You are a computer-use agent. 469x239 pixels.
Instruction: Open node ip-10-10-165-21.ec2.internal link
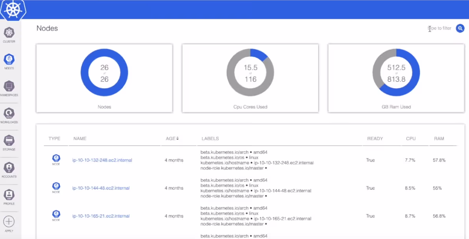pos(101,216)
